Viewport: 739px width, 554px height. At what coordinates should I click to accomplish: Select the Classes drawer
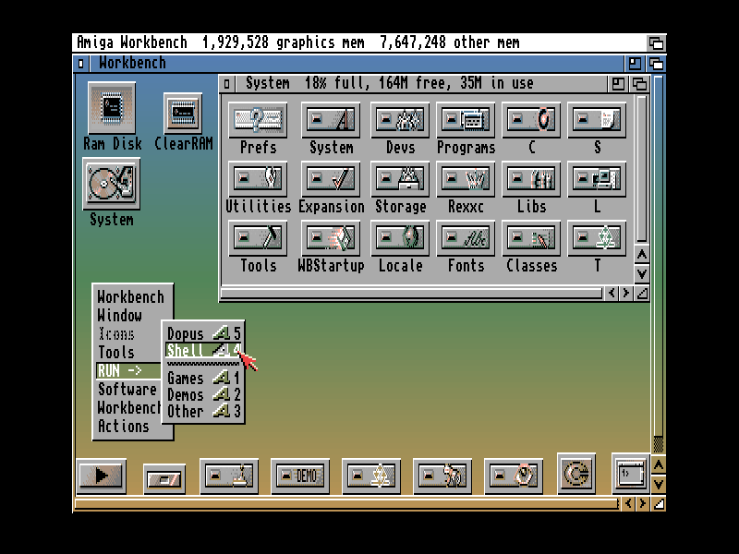point(531,238)
